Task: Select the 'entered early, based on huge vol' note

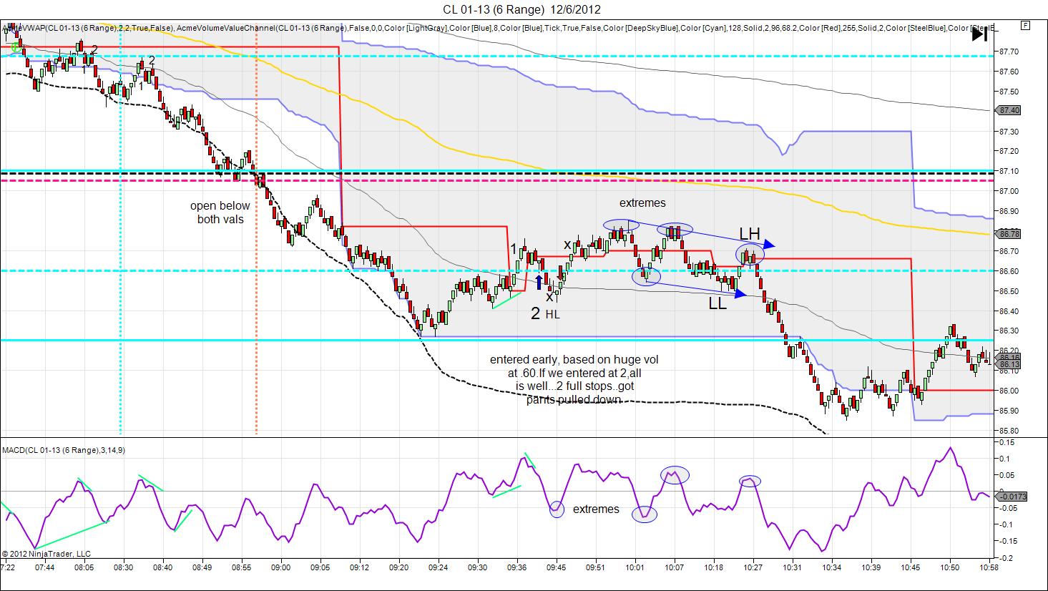Action: (574, 379)
